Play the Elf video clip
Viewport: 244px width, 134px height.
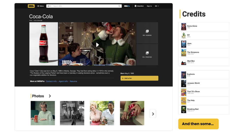pos(97,45)
